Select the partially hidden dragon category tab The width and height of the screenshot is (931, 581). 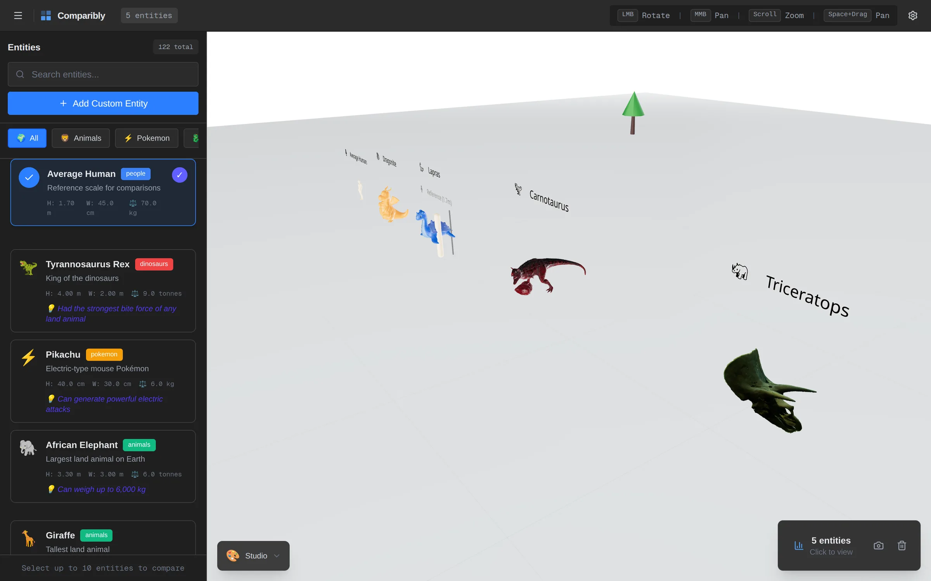pos(191,138)
